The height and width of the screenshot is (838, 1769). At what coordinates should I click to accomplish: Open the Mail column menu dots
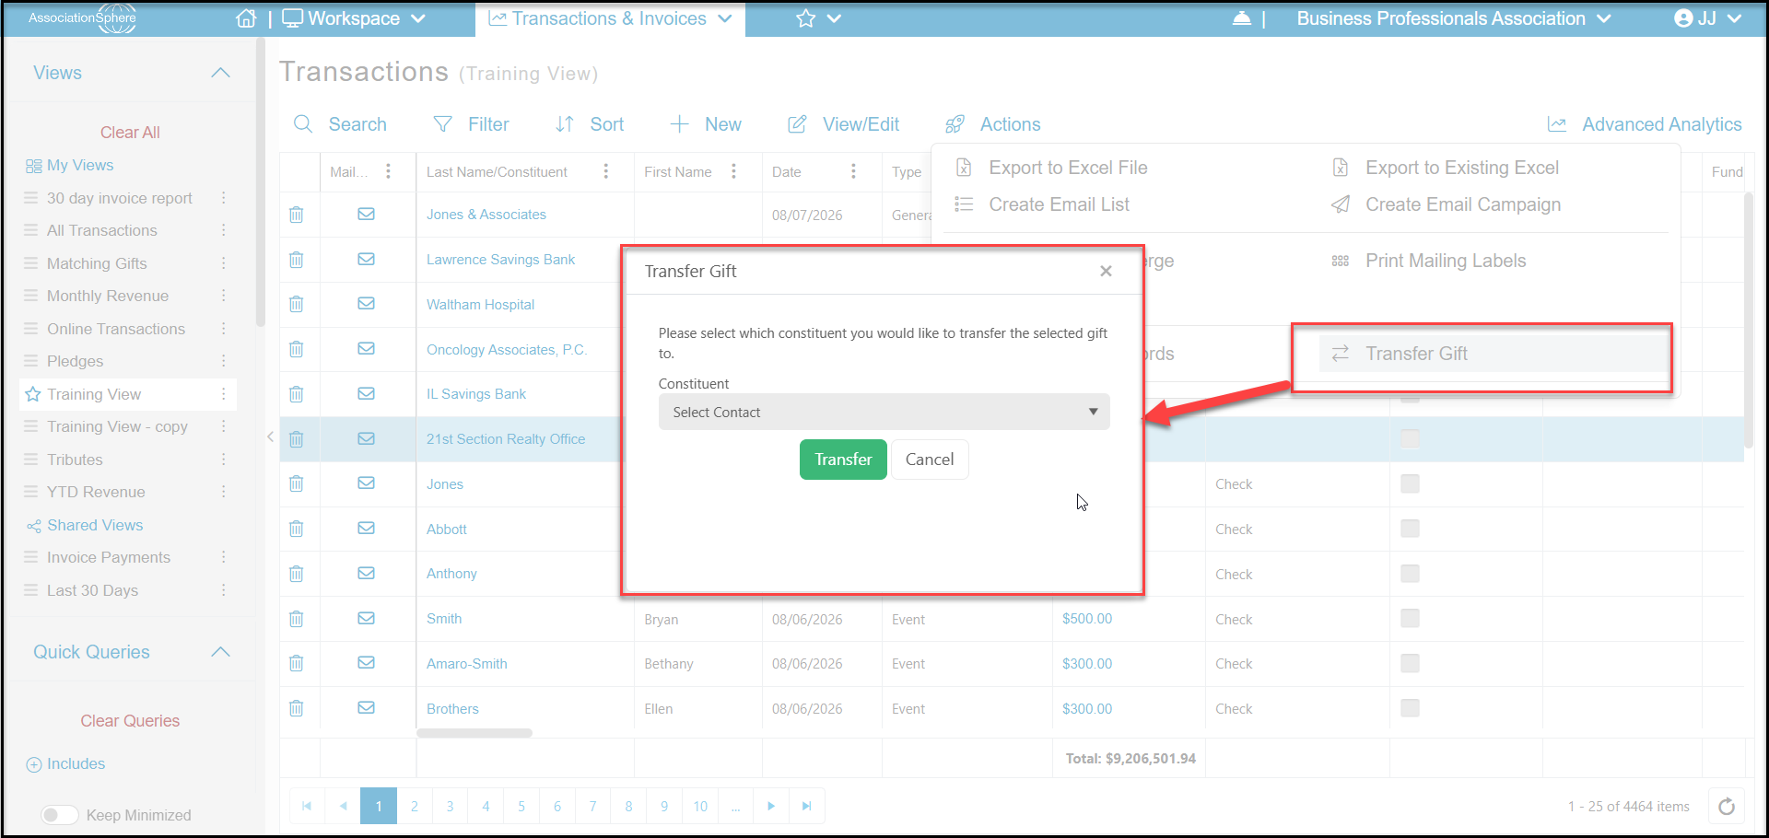[388, 171]
